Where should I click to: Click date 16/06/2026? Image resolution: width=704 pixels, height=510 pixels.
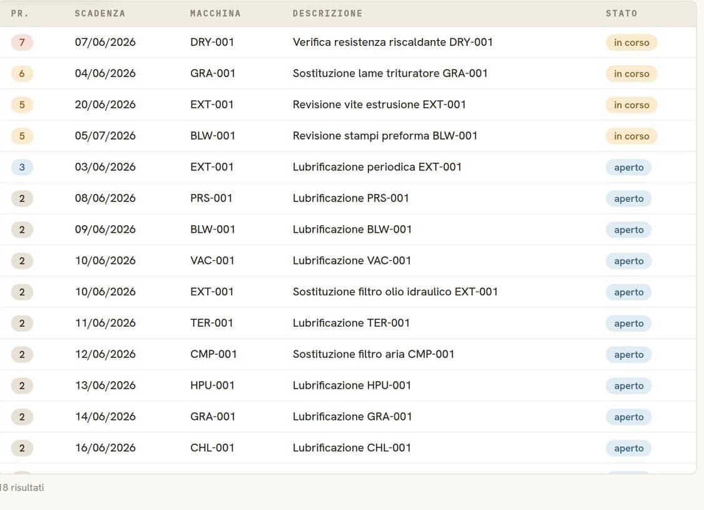pyautogui.click(x=105, y=447)
